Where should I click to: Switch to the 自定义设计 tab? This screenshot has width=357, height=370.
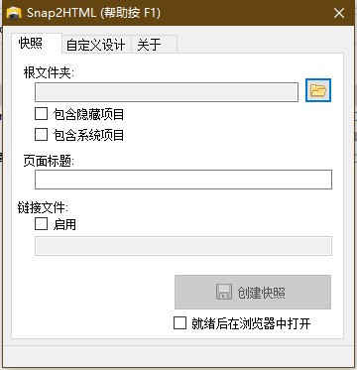point(96,46)
